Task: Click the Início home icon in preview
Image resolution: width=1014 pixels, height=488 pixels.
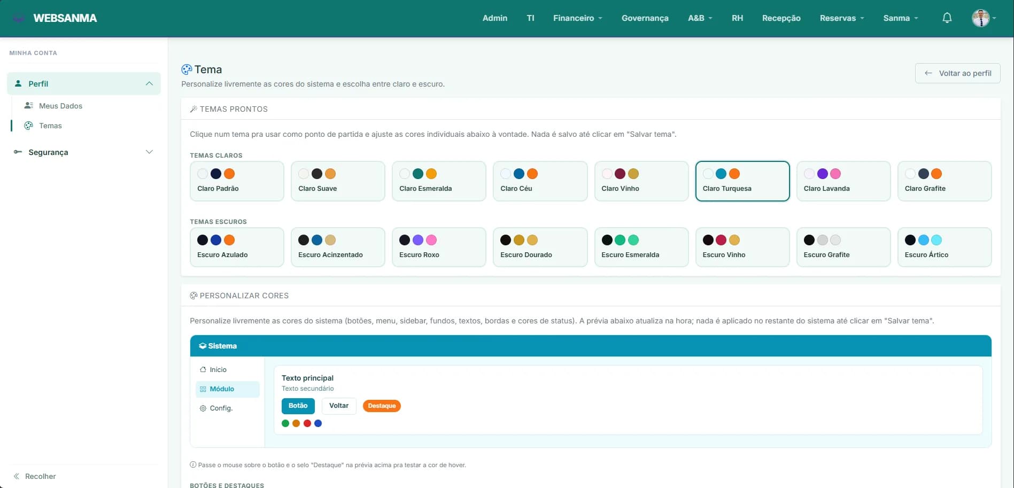Action: 203,369
